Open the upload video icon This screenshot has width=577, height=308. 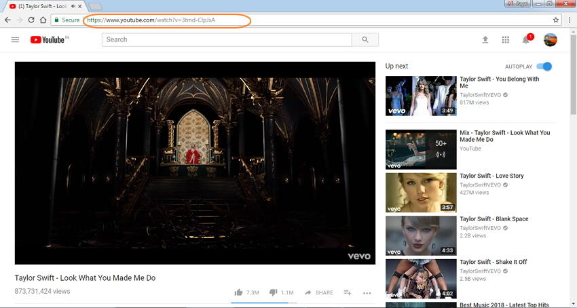pos(485,40)
